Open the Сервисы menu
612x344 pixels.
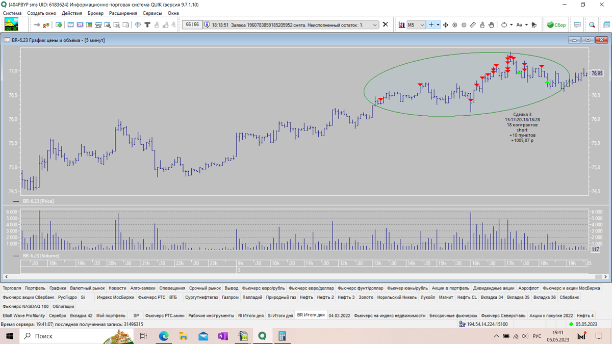[152, 13]
